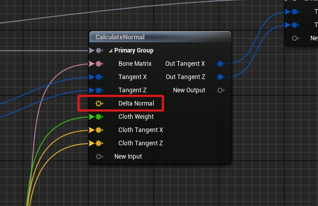Viewport: 318px width, 206px height.
Task: Click the New Input label
Action: tap(128, 157)
